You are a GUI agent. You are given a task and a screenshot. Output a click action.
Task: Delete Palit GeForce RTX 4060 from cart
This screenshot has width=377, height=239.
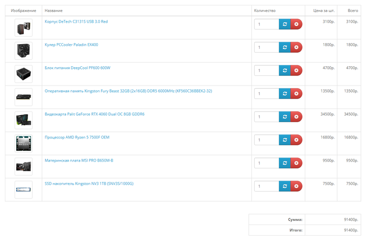[x=296, y=117]
